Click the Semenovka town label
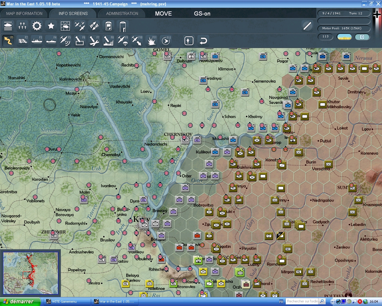 tap(265, 81)
